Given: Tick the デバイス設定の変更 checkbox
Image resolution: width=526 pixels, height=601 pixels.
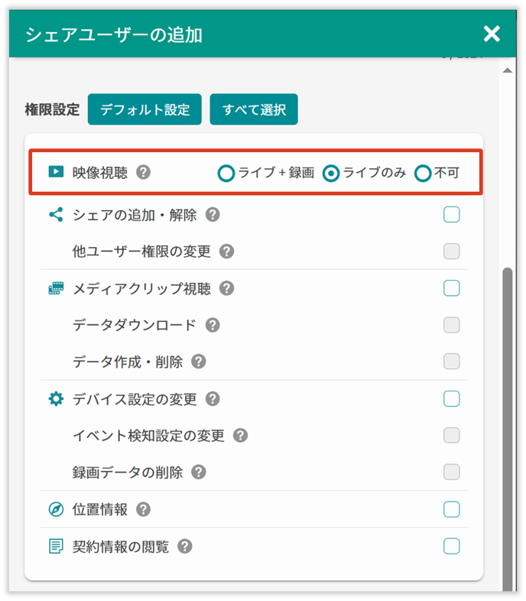Looking at the screenshot, I should [452, 399].
